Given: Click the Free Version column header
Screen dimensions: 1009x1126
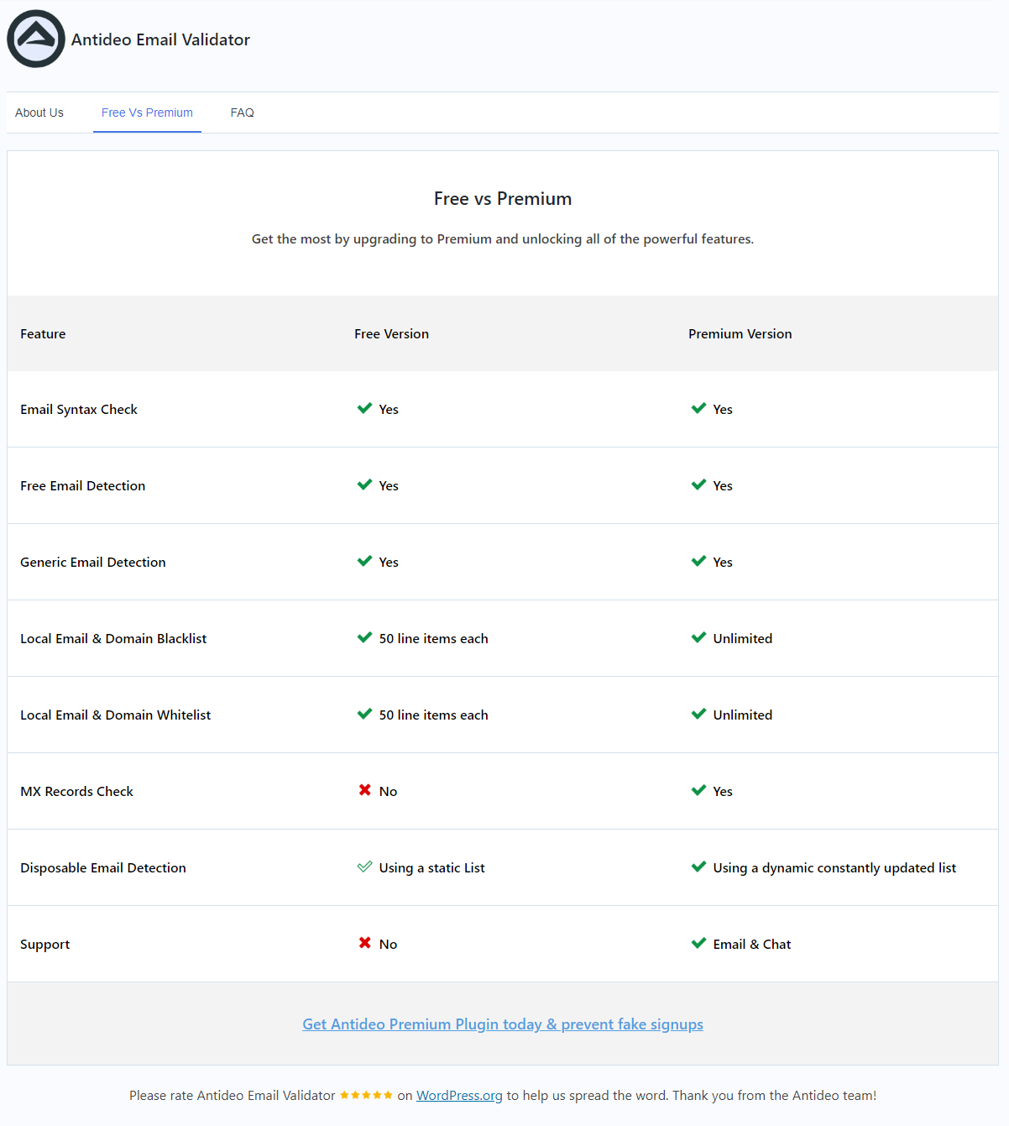Looking at the screenshot, I should (x=391, y=333).
